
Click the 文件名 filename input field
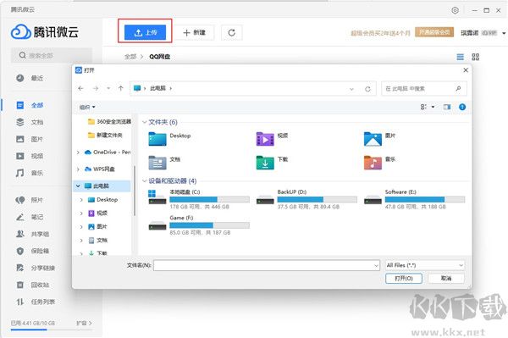(x=267, y=265)
